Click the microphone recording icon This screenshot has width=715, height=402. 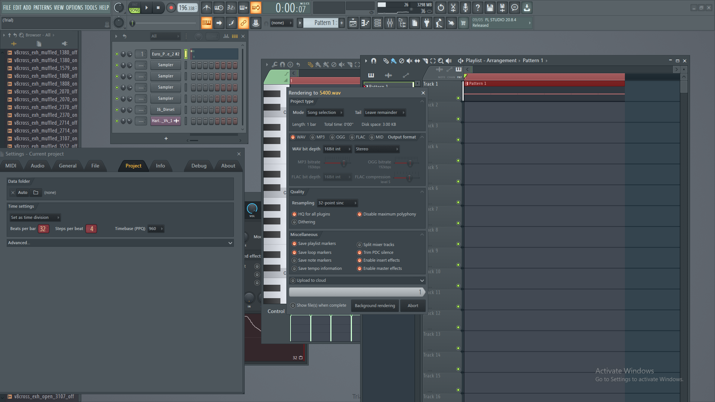point(465,7)
